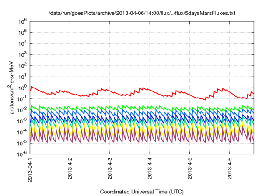
Task: Click the 10^-2 y-axis tick label
Action: 22,110
